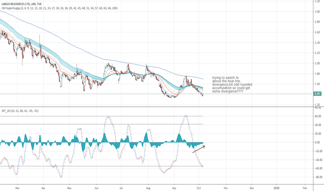Click the 1.60 price axis label
324x191 pixels.
pyautogui.click(x=317, y=84)
